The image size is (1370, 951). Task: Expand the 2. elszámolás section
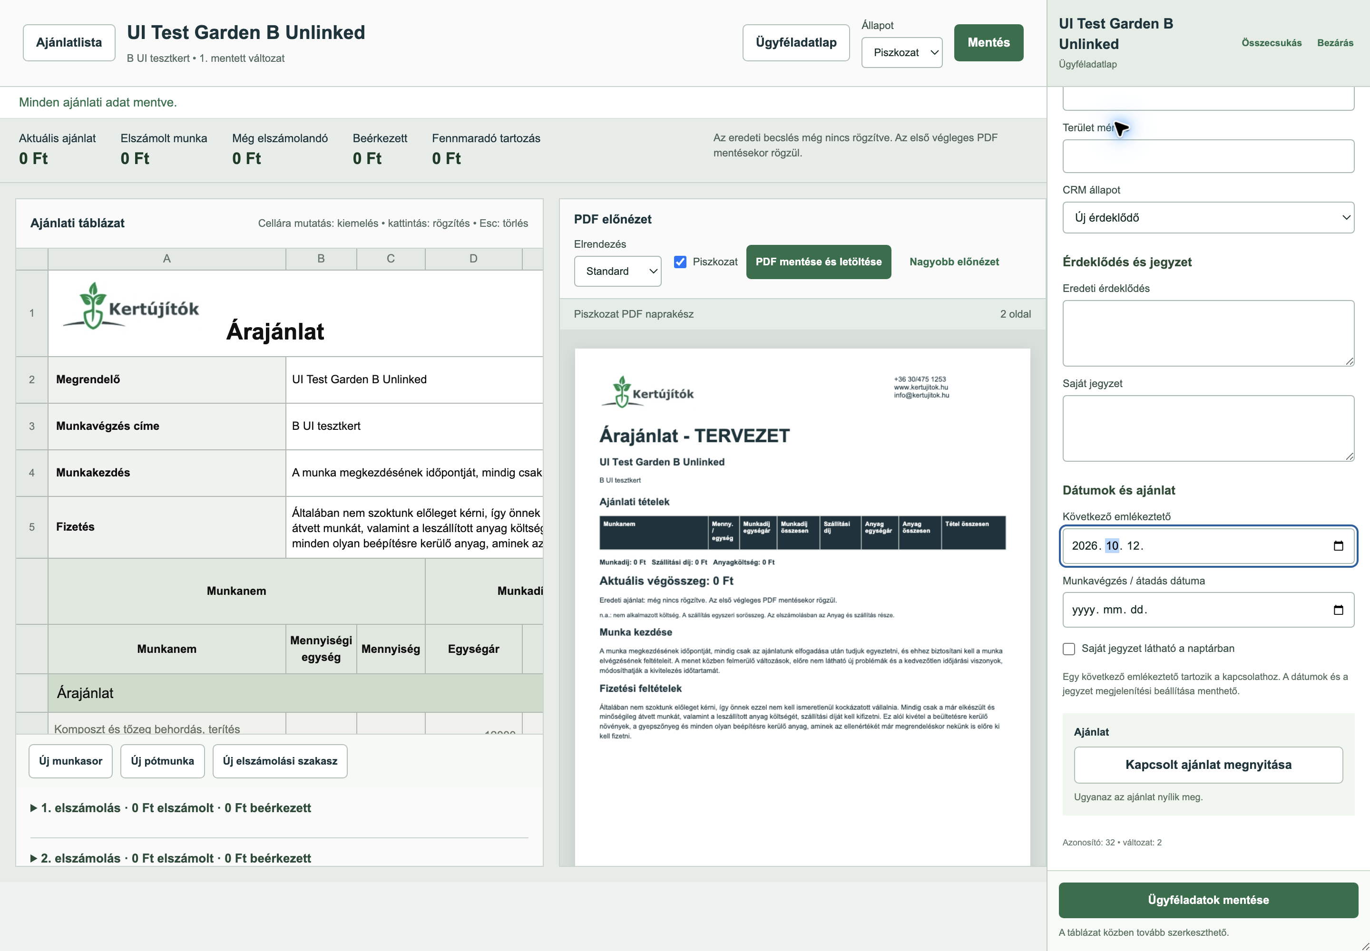(x=171, y=858)
